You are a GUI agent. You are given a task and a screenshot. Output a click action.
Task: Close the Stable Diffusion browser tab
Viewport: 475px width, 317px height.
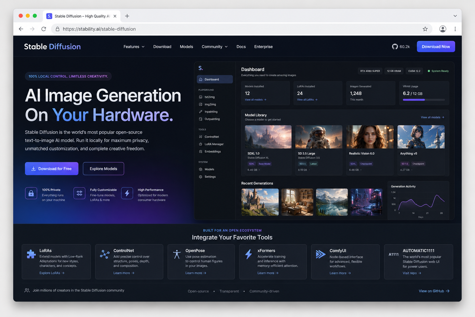[115, 16]
